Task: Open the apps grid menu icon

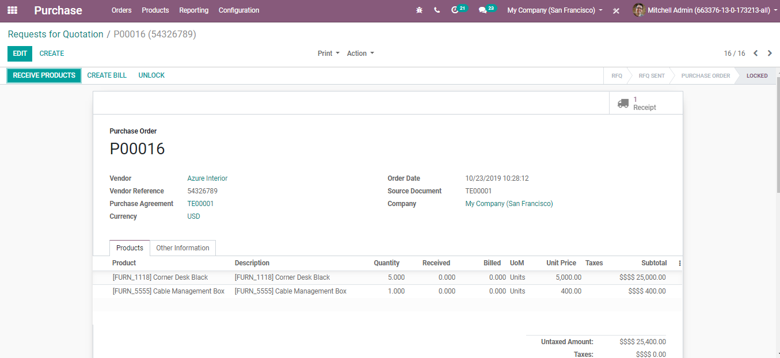Action: point(12,10)
